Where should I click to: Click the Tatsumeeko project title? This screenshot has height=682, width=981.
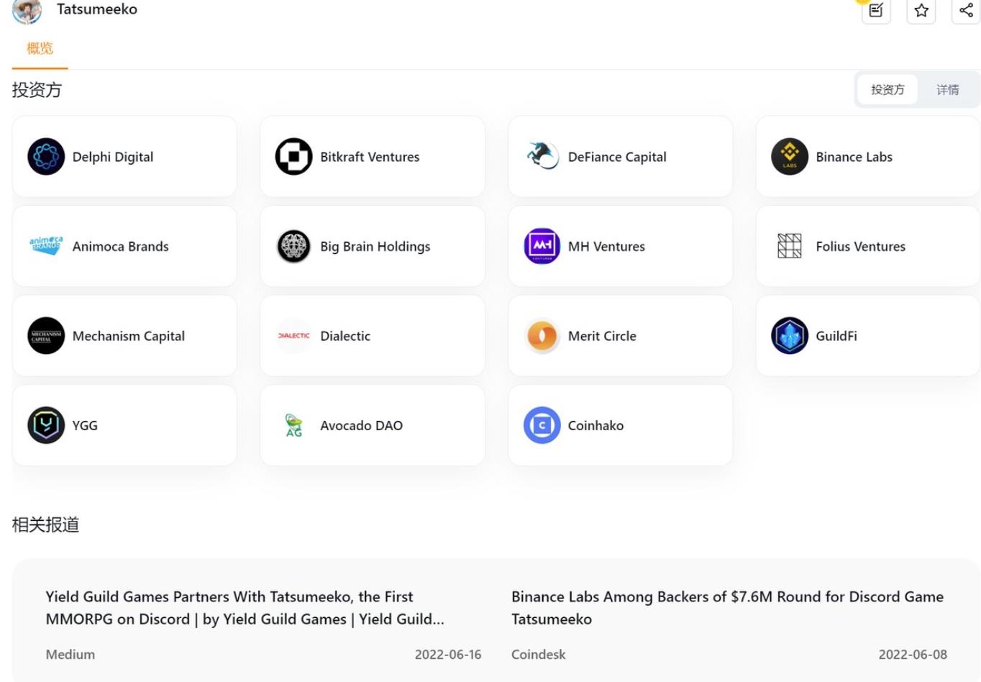coord(97,9)
